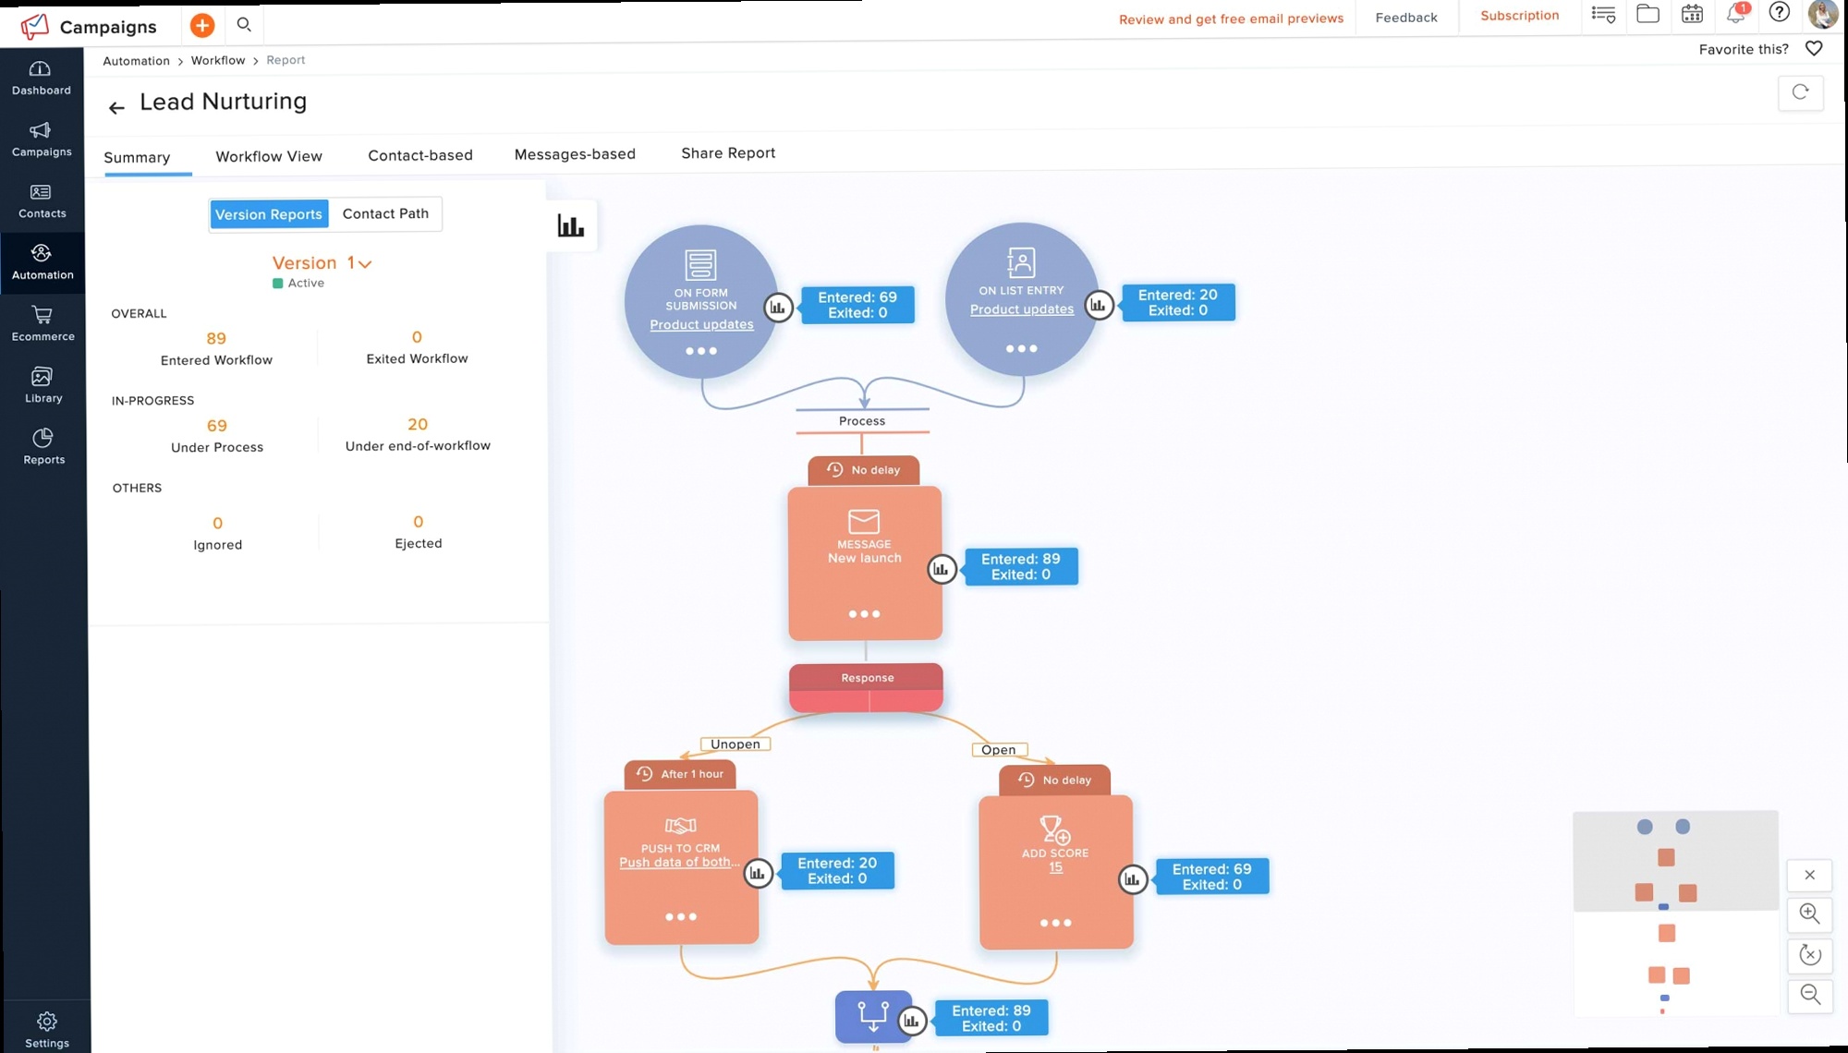The image size is (1848, 1053).
Task: Expand the Version 1 dropdown
Action: [x=364, y=264]
